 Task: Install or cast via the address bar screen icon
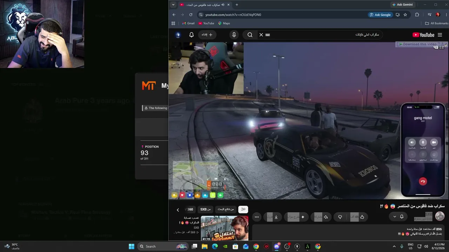point(397,15)
